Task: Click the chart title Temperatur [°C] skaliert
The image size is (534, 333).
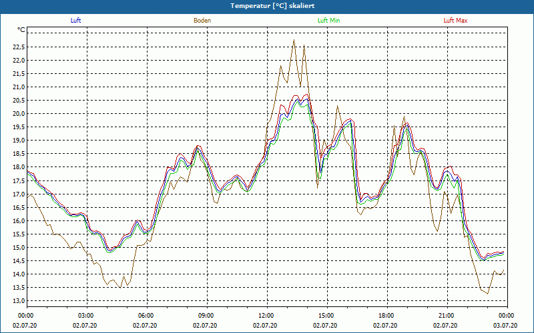Action: (272, 6)
